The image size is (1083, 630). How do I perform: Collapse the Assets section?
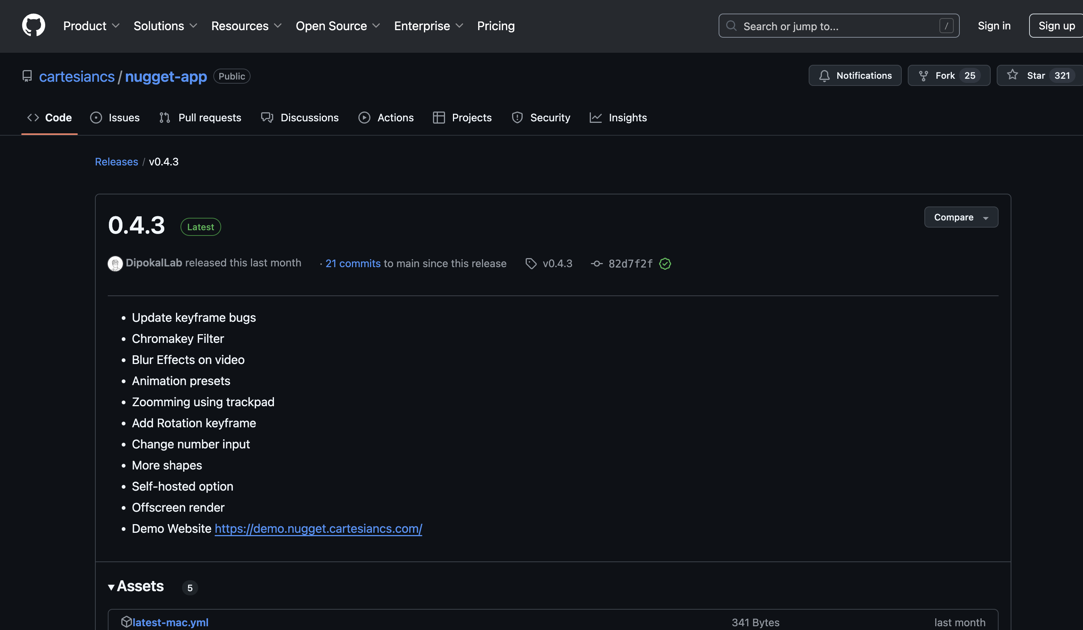[x=136, y=586]
